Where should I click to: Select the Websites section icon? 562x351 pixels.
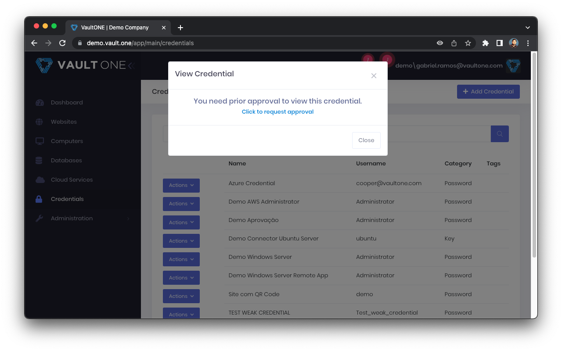point(40,122)
